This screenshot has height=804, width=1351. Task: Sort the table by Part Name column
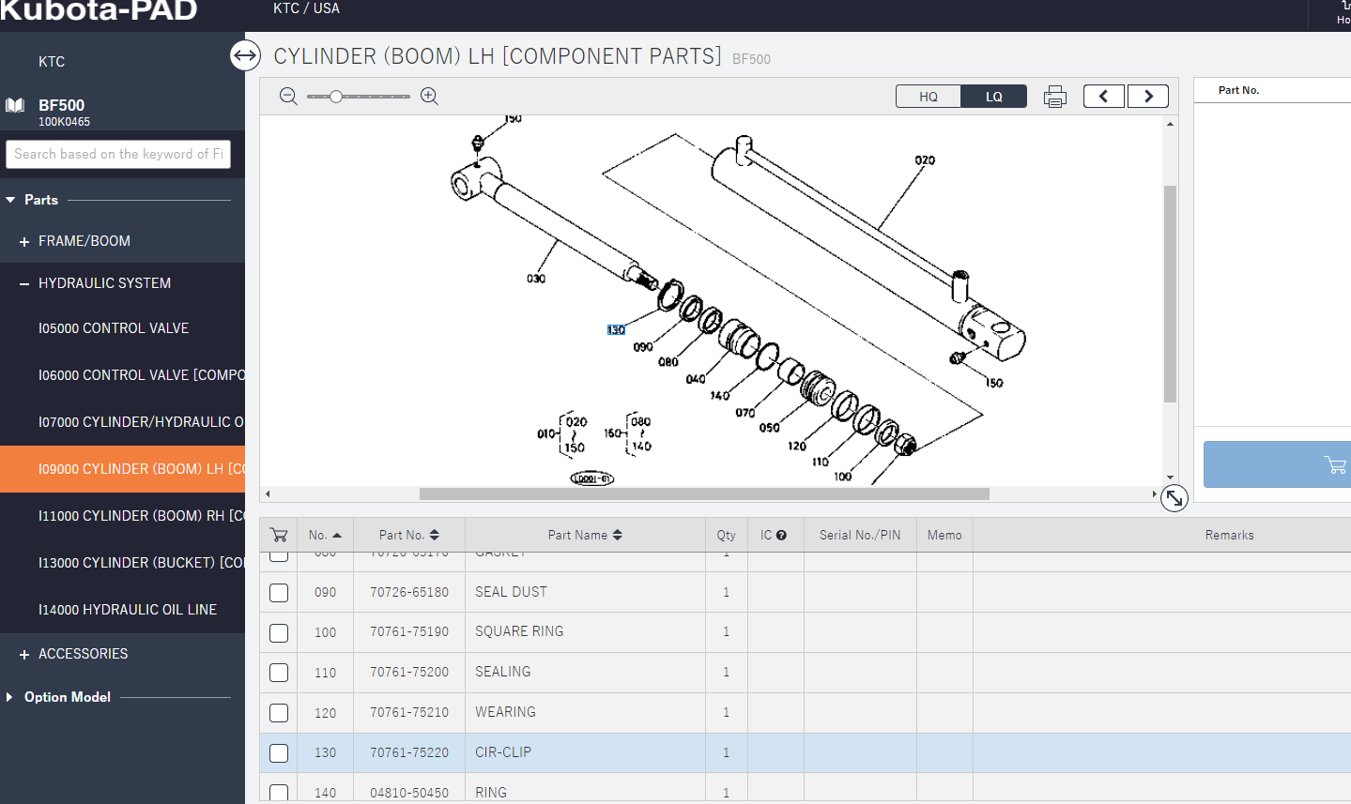pyautogui.click(x=585, y=535)
